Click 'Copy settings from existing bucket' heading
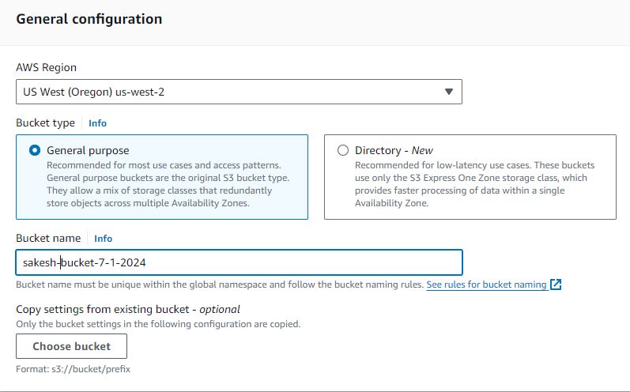630x392 pixels. (x=128, y=309)
